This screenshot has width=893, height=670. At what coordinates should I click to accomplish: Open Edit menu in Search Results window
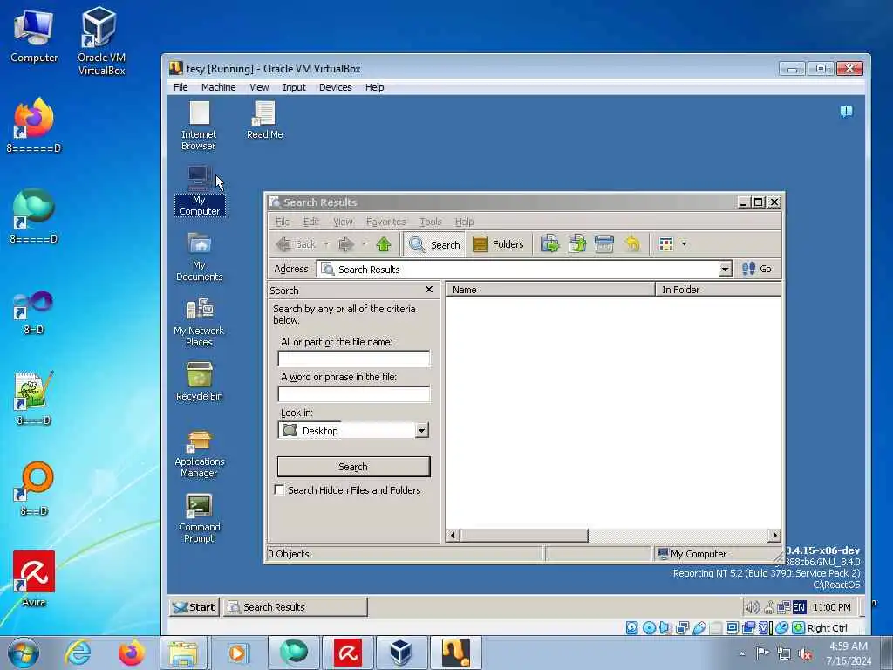click(311, 222)
